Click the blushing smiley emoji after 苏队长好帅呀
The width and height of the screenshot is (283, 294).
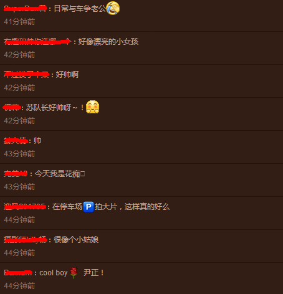click(92, 107)
